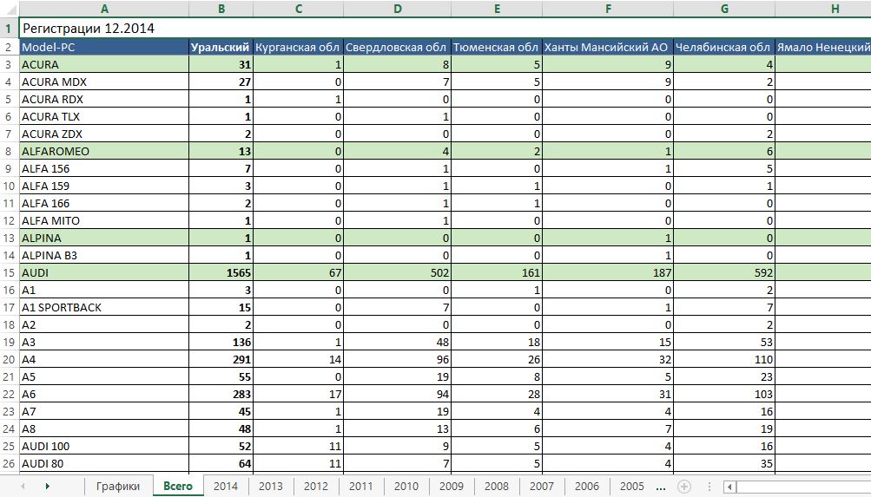
Task: Select row 15 header
Action: (x=10, y=272)
